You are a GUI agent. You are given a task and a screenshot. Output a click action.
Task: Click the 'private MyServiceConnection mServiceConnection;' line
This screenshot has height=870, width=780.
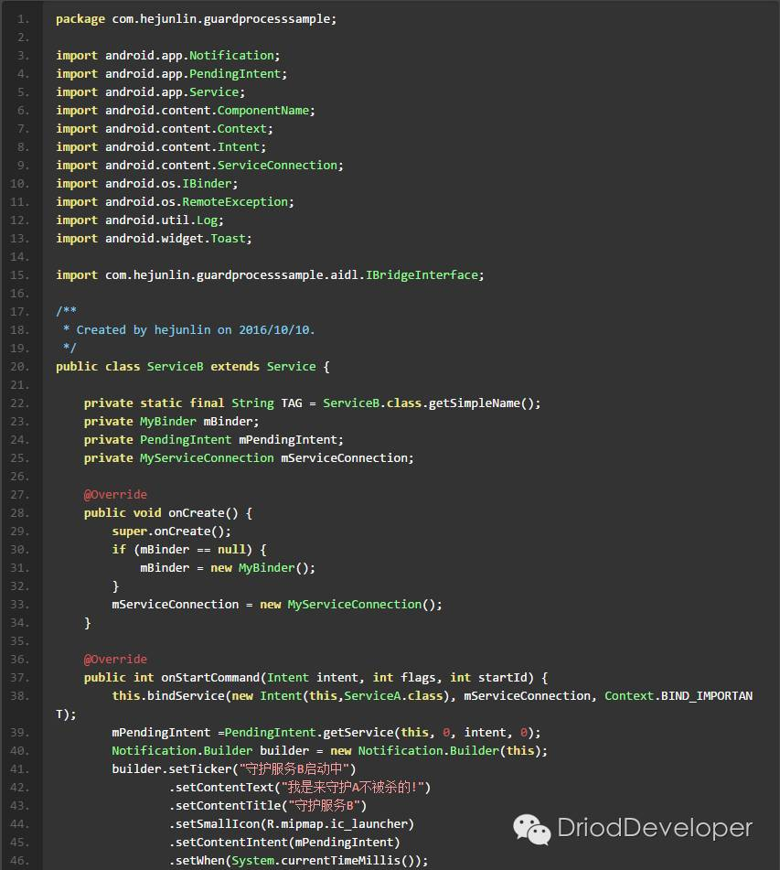click(249, 459)
